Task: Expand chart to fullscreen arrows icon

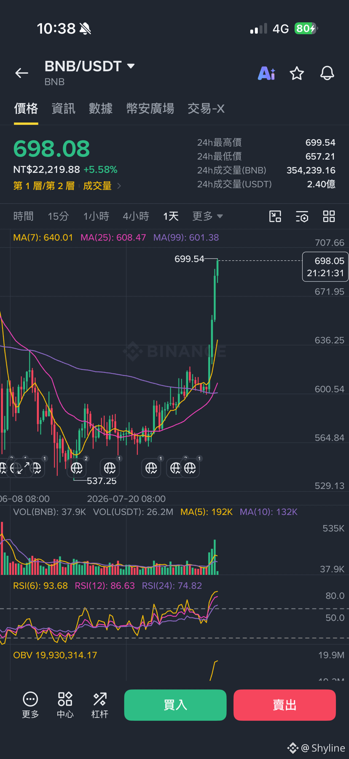Action: coord(24,468)
